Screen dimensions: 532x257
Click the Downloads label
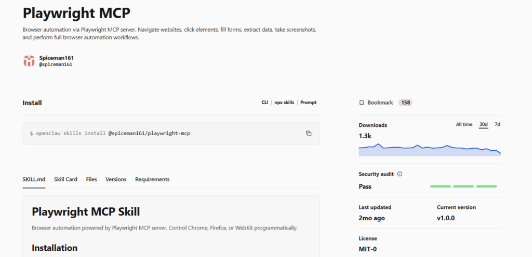click(373, 125)
